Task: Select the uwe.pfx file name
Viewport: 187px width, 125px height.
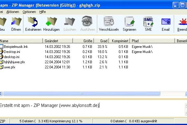Action: tap(10, 67)
